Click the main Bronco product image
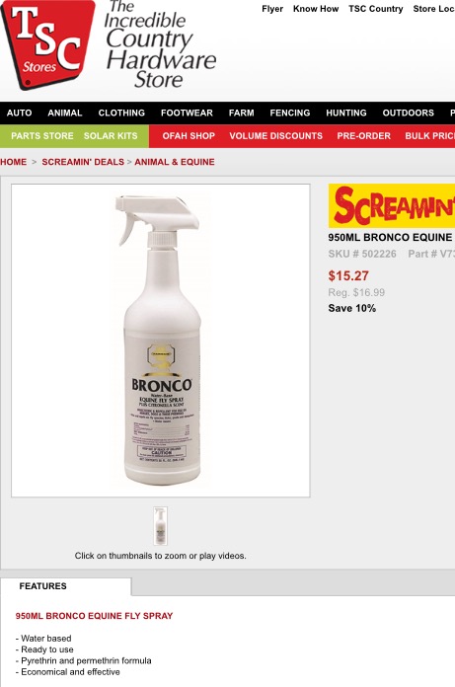Viewport: 455px width, 687px height. click(x=161, y=341)
